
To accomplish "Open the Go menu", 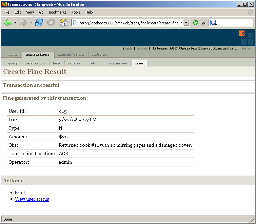I will pyautogui.click(x=41, y=12).
